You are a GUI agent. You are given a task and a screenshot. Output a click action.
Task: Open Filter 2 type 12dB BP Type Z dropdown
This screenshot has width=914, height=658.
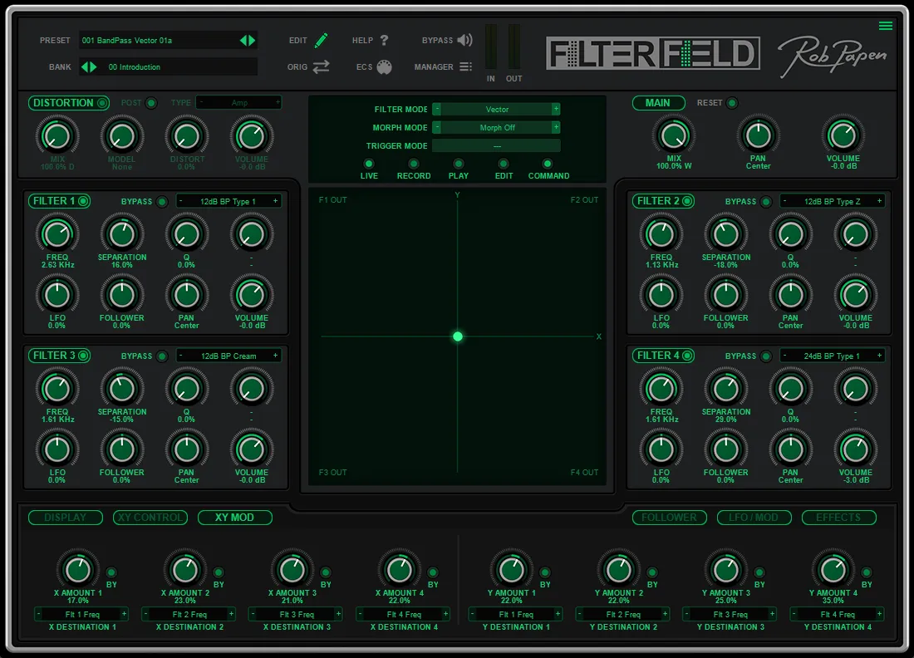click(832, 201)
